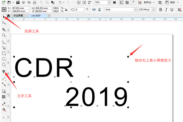Expand the Open button dropdown arrow
183x122 pixels.
13,2
